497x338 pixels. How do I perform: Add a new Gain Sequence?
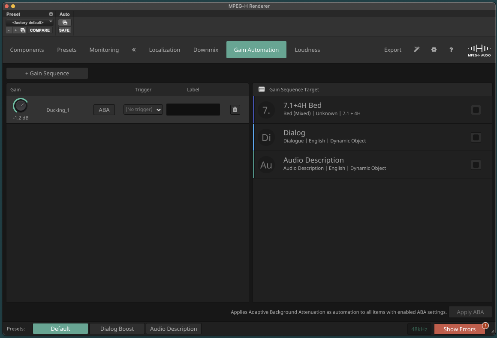(47, 73)
